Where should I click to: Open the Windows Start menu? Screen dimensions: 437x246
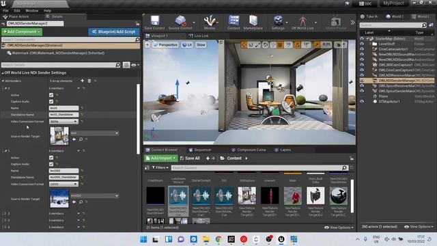143,239
